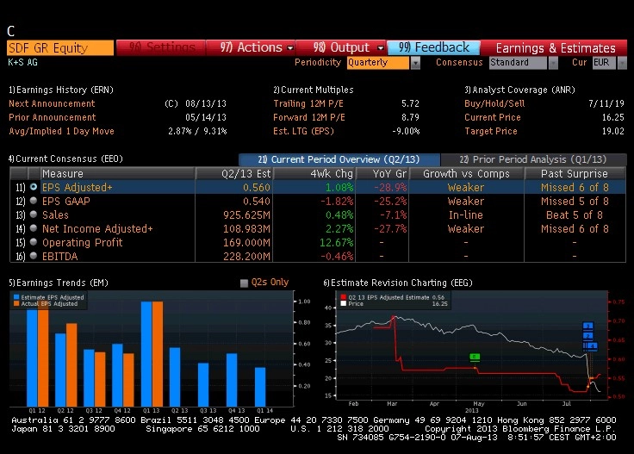Click the Net Income Adjusted+ estimate 108.983M

(x=246, y=229)
